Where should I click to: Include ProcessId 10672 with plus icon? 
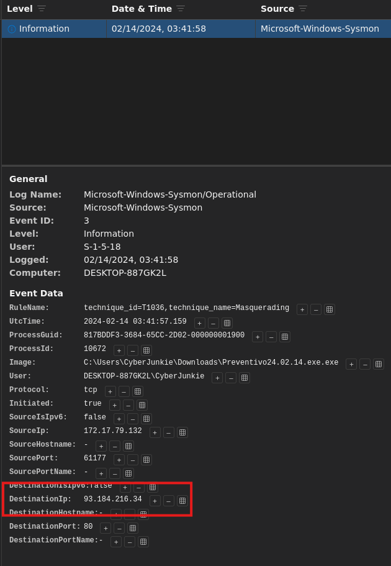(x=119, y=350)
